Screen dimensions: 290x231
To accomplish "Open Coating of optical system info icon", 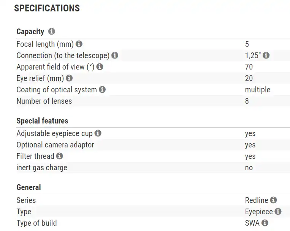I will point(102,90).
